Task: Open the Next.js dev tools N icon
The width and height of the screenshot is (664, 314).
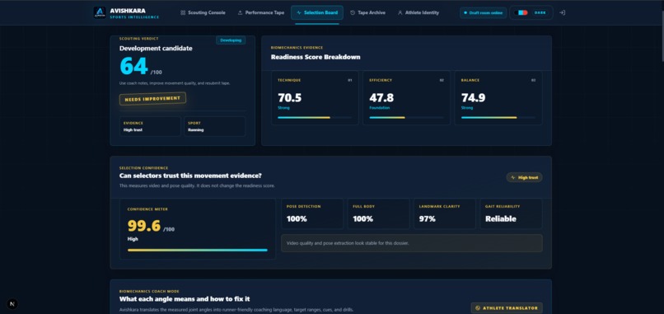Action: pyautogui.click(x=12, y=304)
